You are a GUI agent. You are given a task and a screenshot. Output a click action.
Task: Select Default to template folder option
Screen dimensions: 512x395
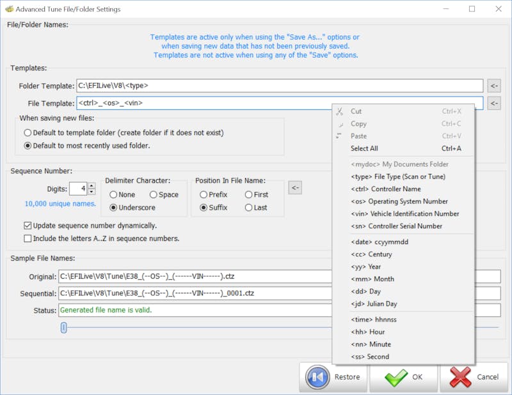pos(28,133)
